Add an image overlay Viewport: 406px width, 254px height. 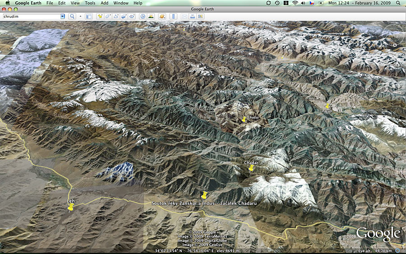(x=124, y=17)
